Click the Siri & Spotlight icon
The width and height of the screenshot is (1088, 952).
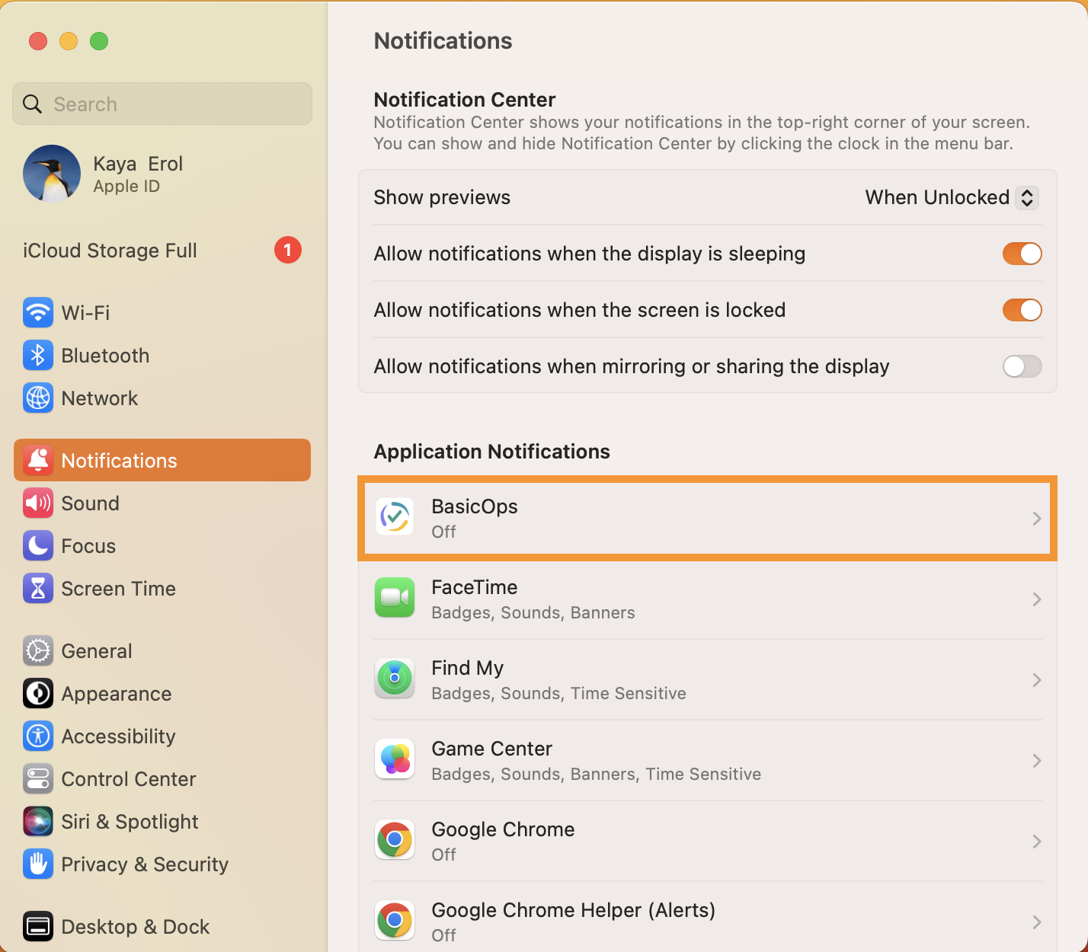tap(38, 821)
